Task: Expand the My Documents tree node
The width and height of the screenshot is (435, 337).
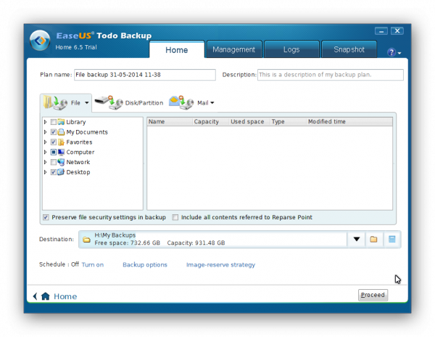Action: pos(45,132)
